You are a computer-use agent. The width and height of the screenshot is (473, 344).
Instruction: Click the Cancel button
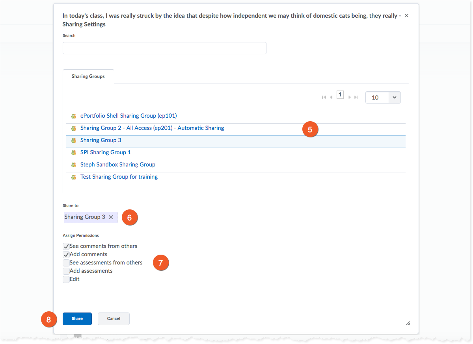tap(114, 319)
